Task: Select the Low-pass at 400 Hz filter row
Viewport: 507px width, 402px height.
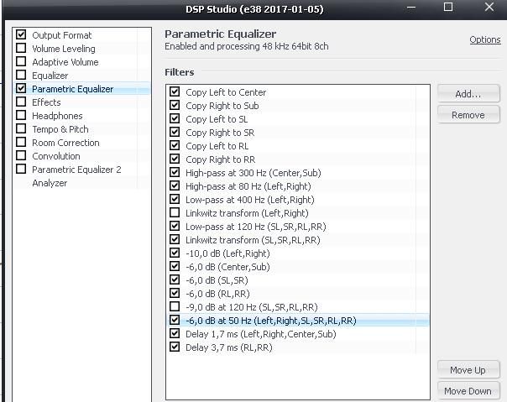Action: tap(249, 200)
